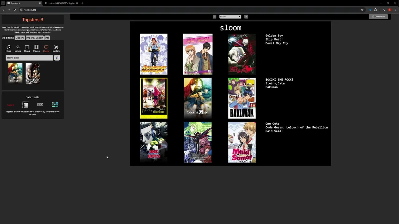
Task: Click the minus button beside chart selector
Action: click(214, 16)
